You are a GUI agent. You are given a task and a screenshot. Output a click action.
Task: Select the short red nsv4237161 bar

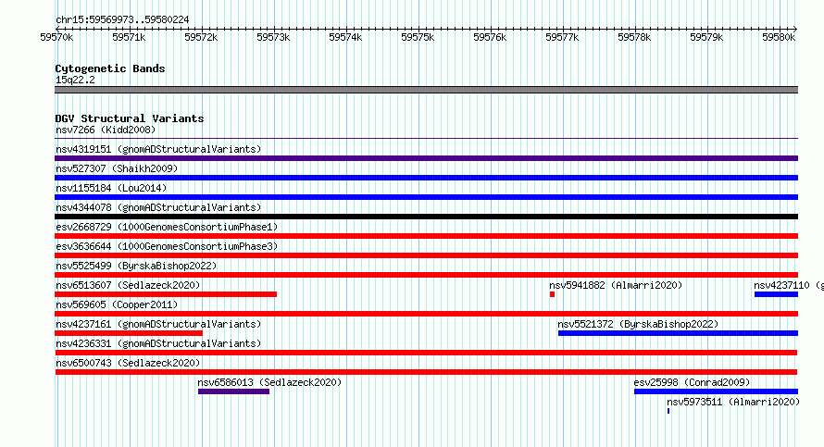pos(129,333)
